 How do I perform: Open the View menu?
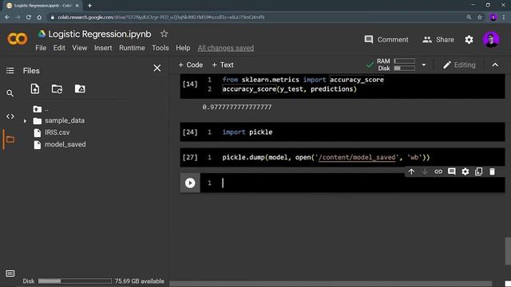(x=80, y=48)
